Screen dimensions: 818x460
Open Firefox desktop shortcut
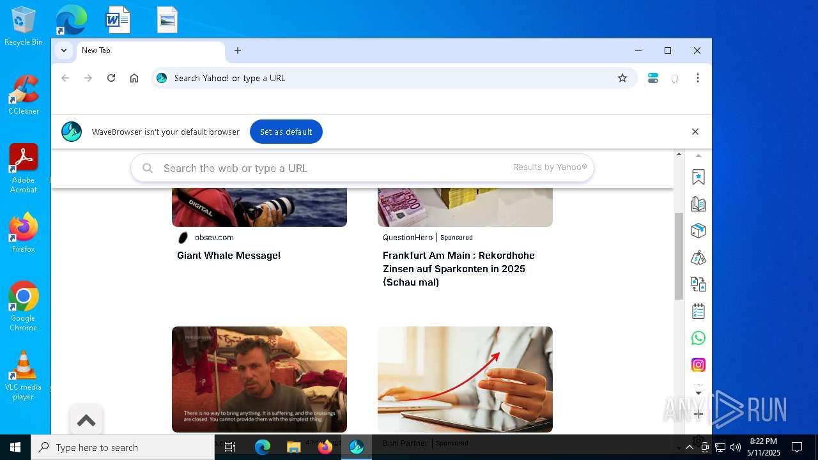[24, 233]
